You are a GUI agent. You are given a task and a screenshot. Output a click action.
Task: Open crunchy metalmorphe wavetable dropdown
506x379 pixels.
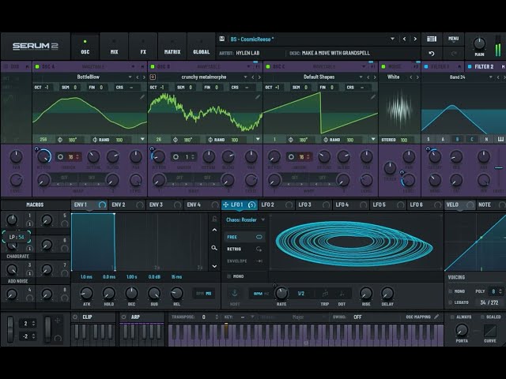(x=246, y=77)
